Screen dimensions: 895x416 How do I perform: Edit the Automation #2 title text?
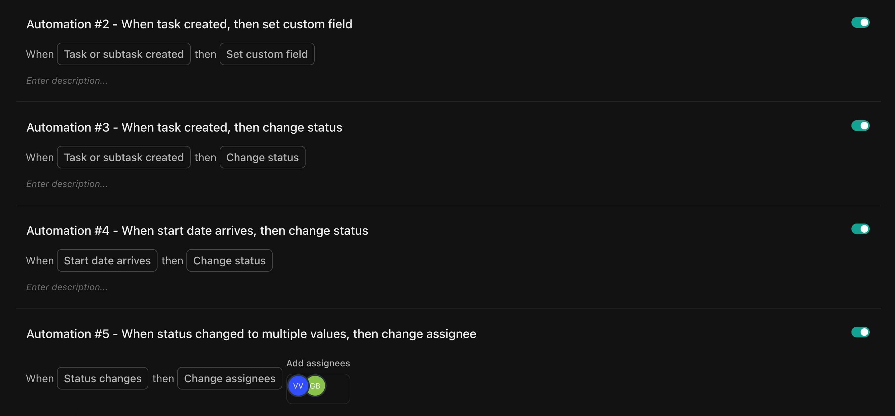(x=189, y=24)
